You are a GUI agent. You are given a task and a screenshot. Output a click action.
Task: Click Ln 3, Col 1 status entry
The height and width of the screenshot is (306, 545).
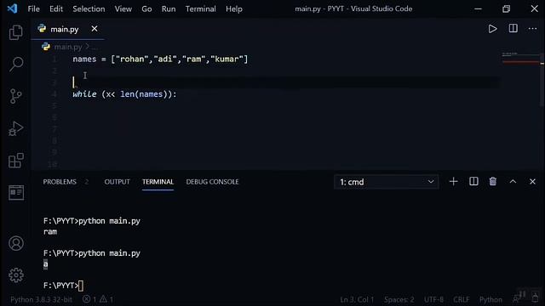357,299
